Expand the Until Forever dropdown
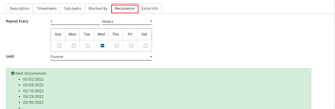This screenshot has width=335, height=109. 101,57
